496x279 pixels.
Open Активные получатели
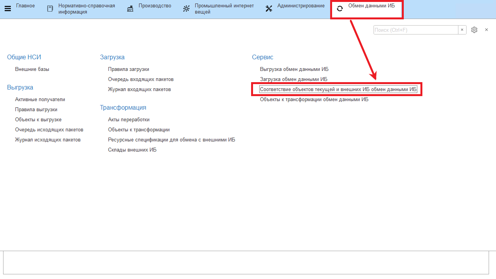(x=40, y=100)
